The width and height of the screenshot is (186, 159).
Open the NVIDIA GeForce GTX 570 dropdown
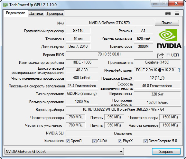(64, 151)
